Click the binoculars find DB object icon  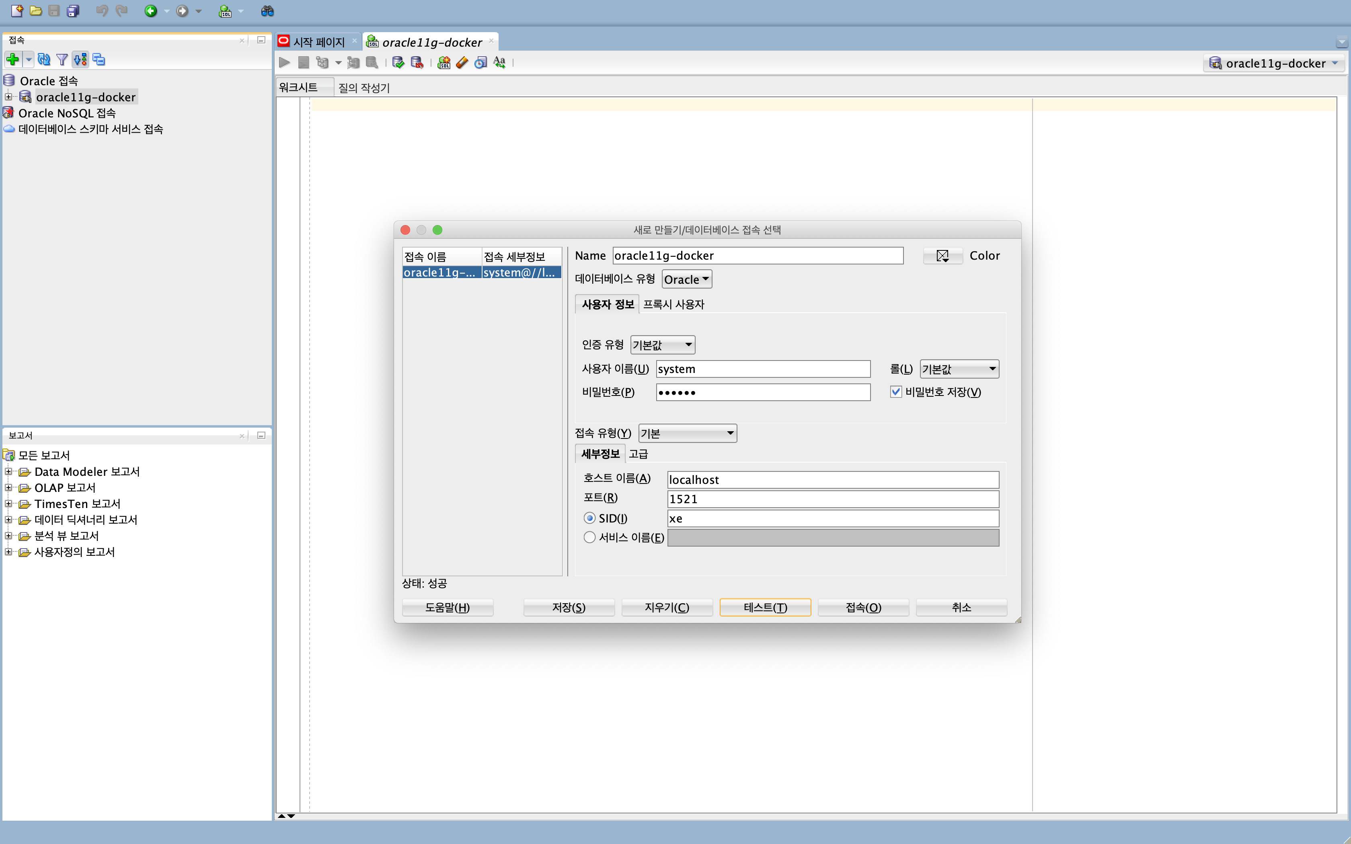[x=267, y=10]
